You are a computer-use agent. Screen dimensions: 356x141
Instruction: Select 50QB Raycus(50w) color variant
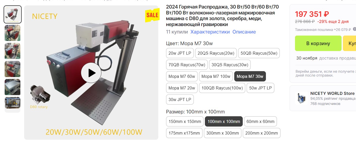pos(259,53)
